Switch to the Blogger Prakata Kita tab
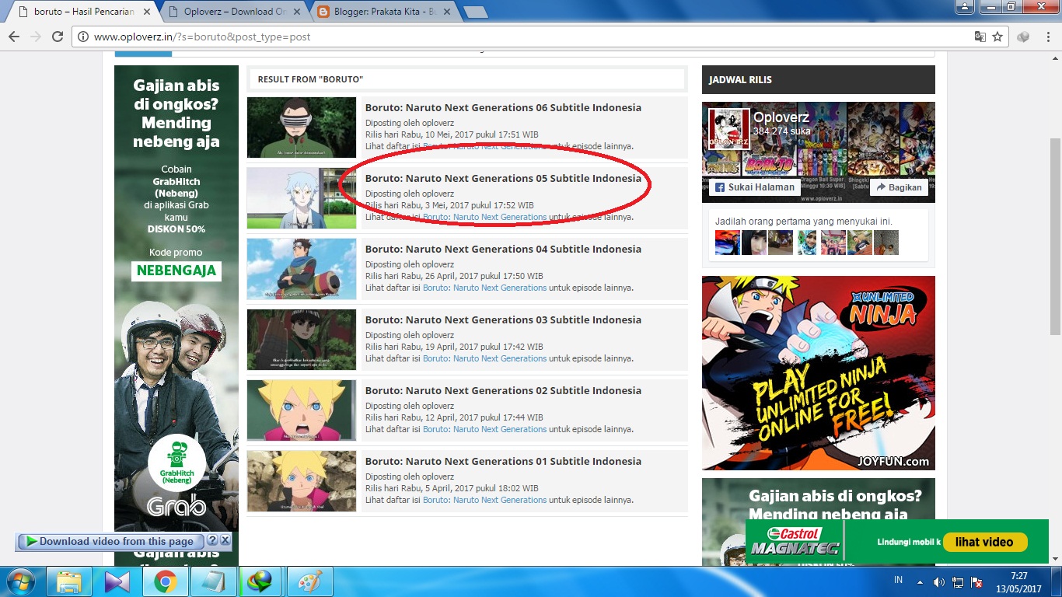 pyautogui.click(x=386, y=12)
